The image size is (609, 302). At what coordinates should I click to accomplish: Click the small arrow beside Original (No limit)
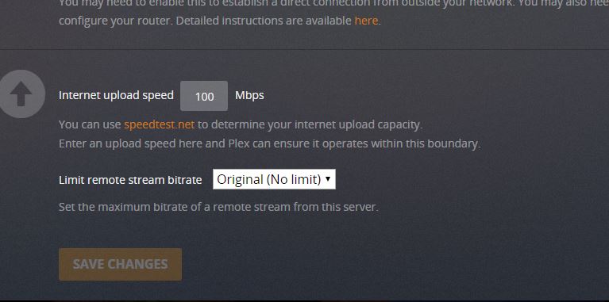tap(328, 179)
